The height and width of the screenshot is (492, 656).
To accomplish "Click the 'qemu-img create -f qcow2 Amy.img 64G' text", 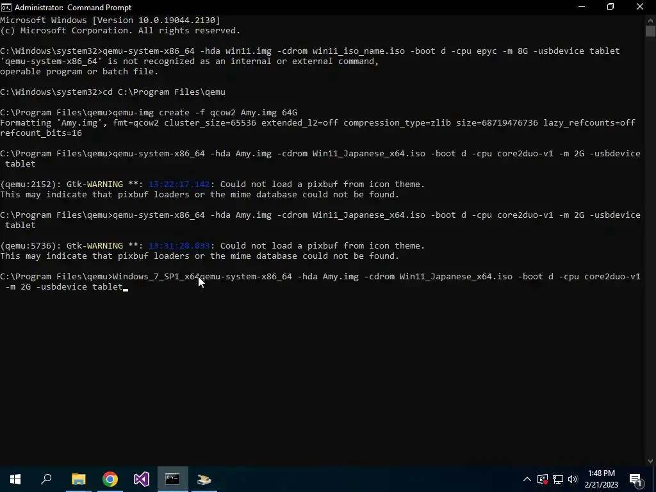I will (x=205, y=113).
